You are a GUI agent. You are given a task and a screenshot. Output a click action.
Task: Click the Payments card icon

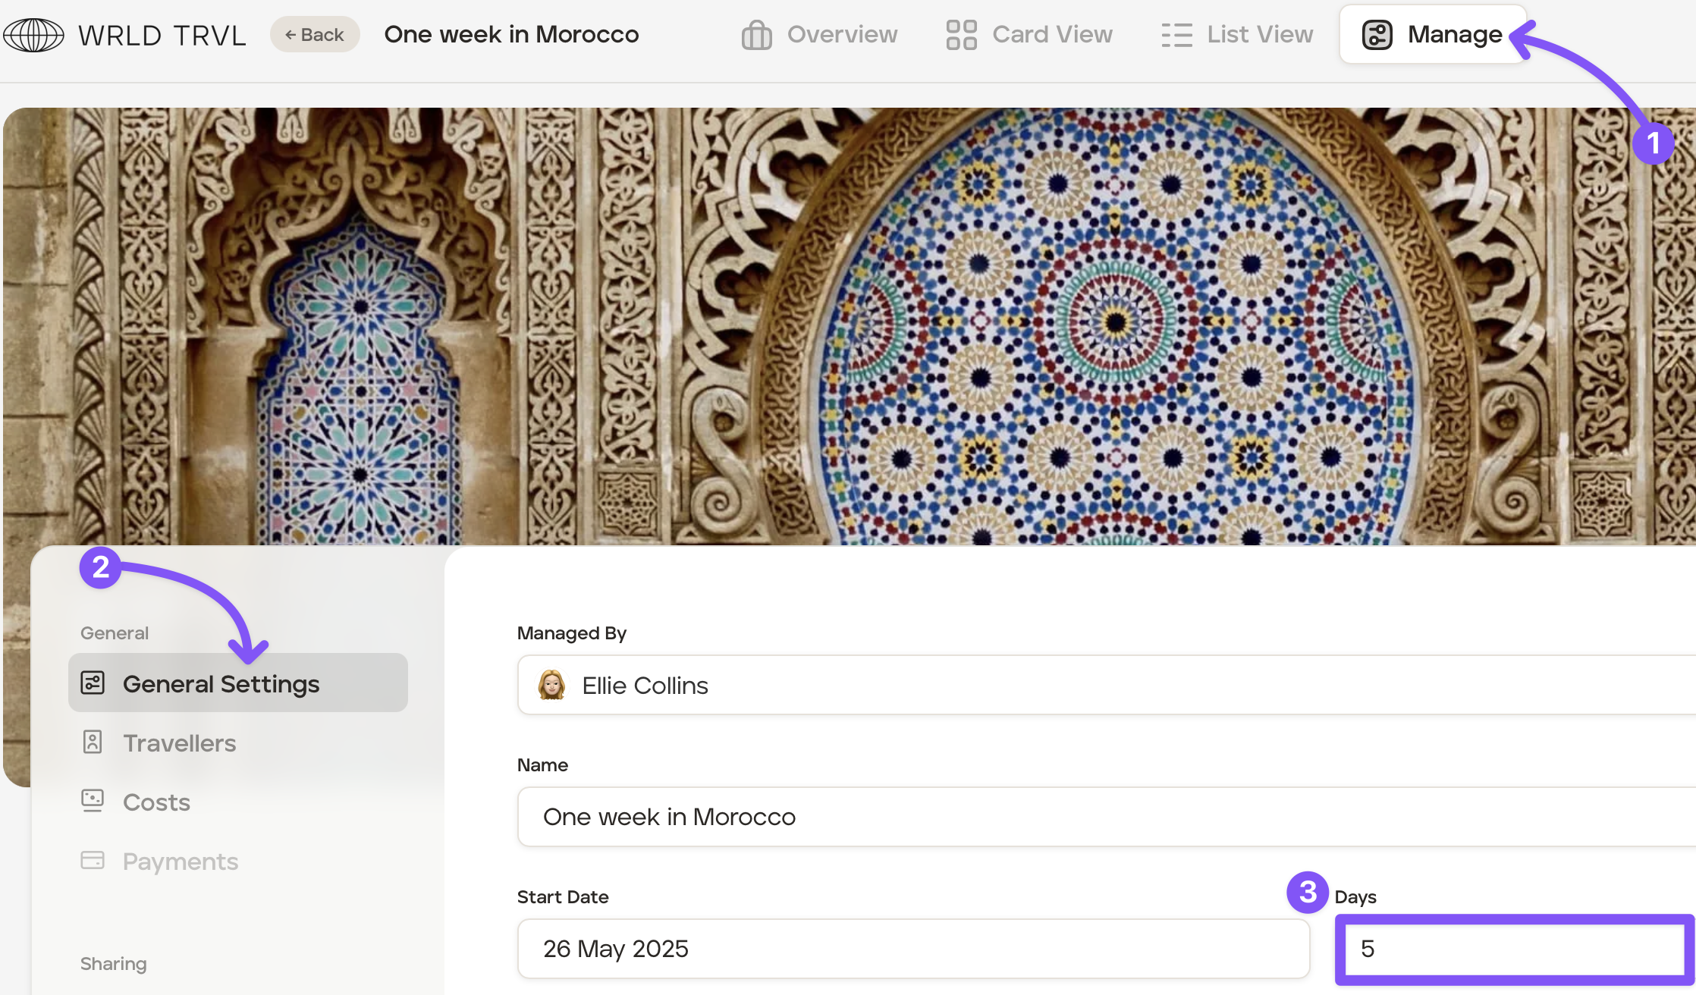pyautogui.click(x=93, y=860)
